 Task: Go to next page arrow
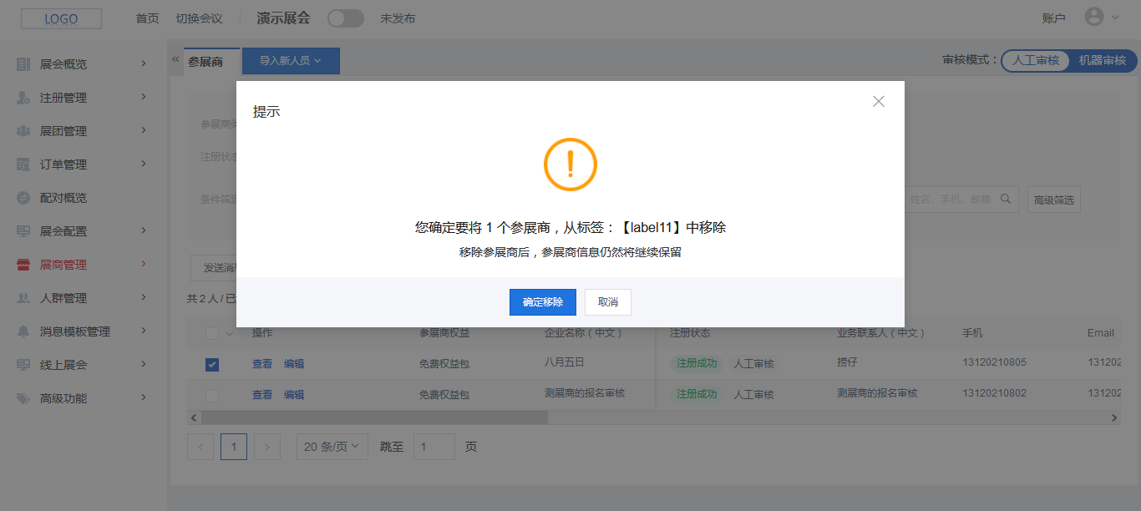point(267,447)
